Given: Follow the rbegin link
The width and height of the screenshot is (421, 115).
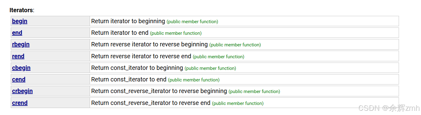Looking at the screenshot, I should [x=21, y=45].
